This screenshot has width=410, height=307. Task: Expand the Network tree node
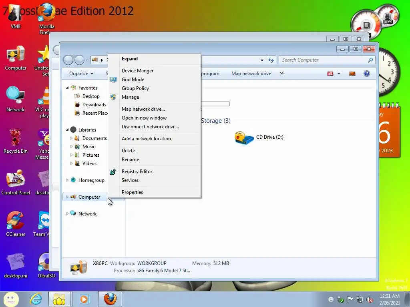click(x=67, y=213)
